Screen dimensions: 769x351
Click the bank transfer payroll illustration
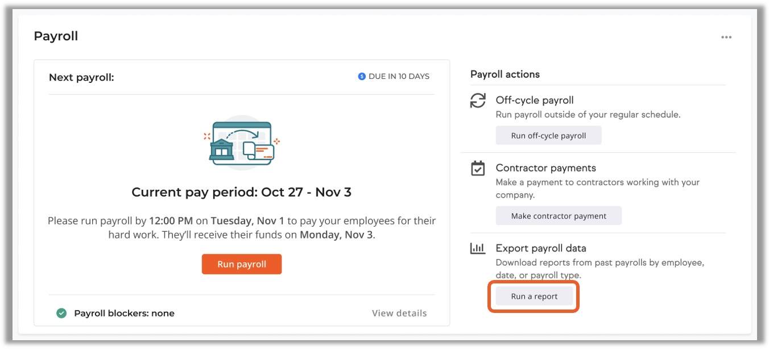(x=242, y=143)
